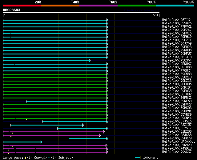This screenshot has width=197, height=160.
Task: Click the white query sequence bar
Action: 81,13
